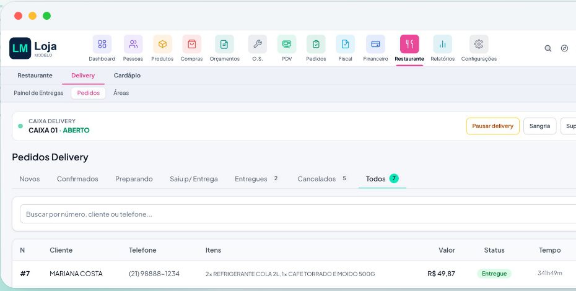The height and width of the screenshot is (291, 576).
Task: Click the LM Loja Modelo logo
Action: click(33, 48)
